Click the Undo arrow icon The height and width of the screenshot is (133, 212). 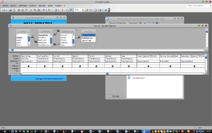43,10
